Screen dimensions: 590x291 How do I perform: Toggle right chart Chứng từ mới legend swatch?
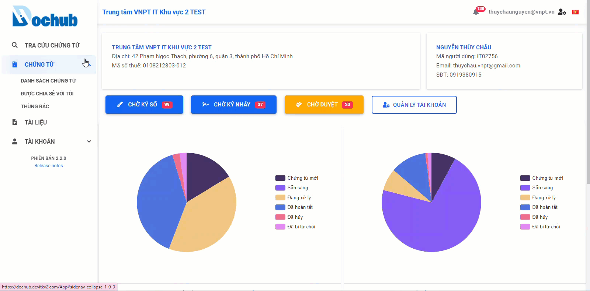point(525,178)
